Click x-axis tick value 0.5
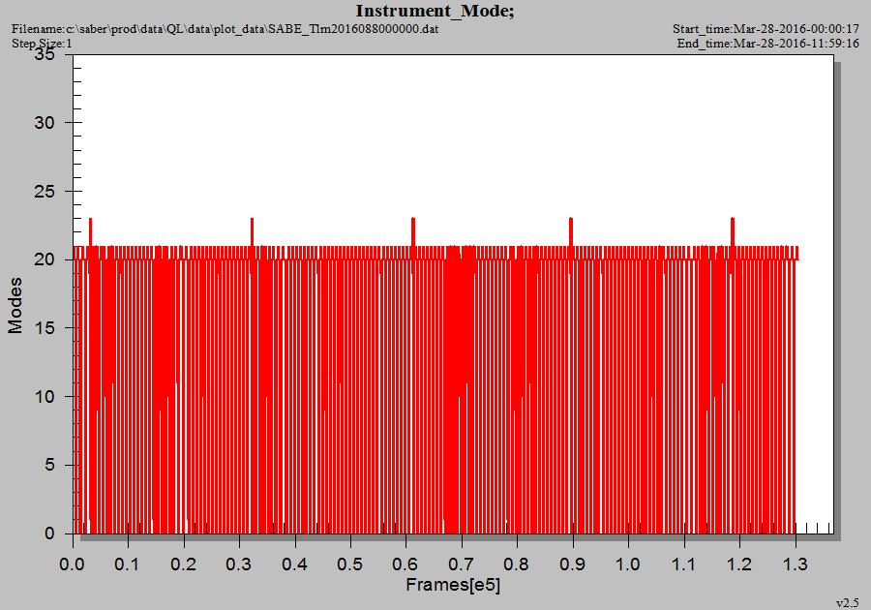Screen dimensions: 871x610 [x=350, y=564]
